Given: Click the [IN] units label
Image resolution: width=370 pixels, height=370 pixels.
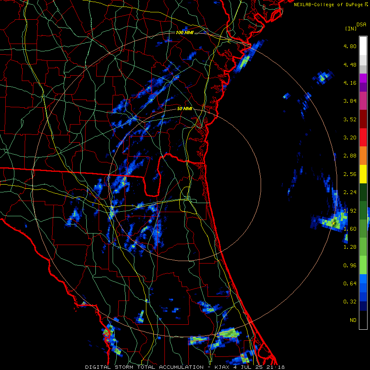Looking at the screenshot, I should tap(351, 28).
